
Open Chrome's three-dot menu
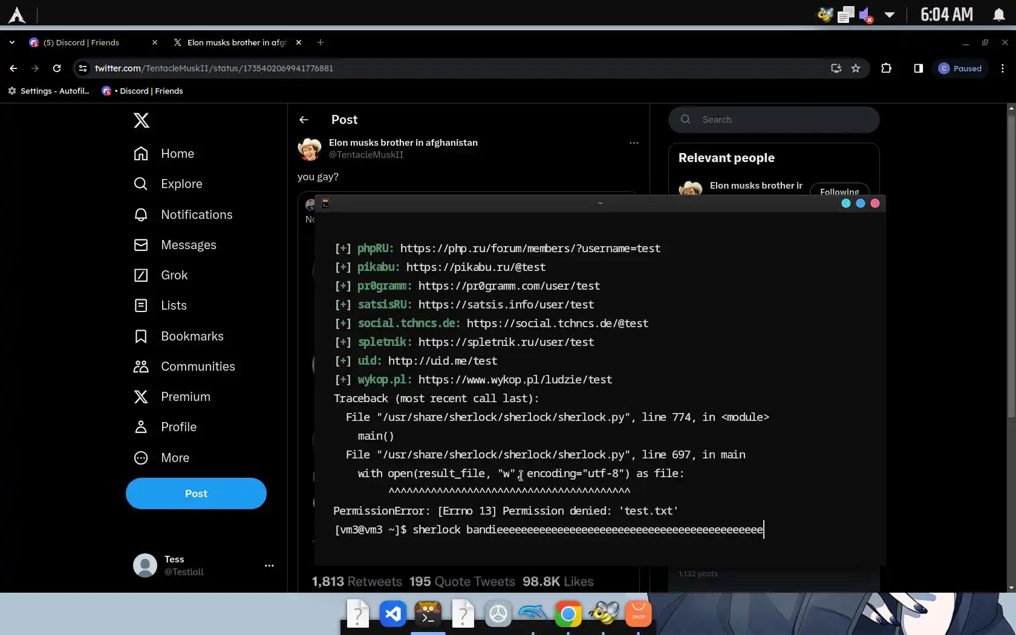[x=1003, y=68]
